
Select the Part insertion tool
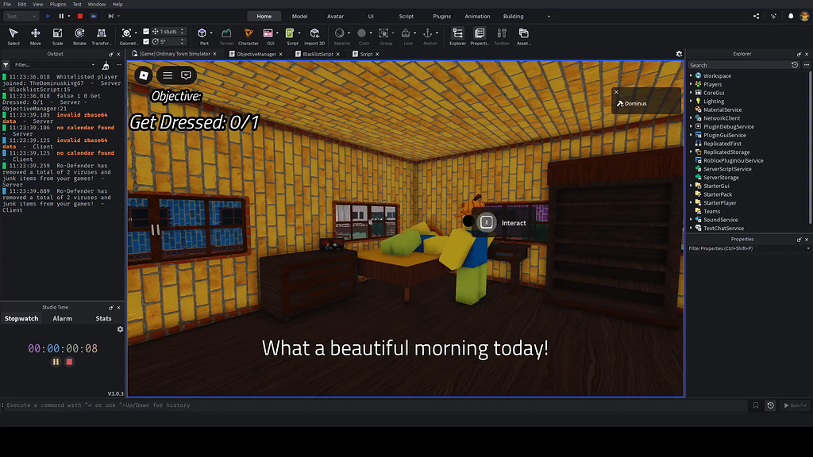coord(202,33)
